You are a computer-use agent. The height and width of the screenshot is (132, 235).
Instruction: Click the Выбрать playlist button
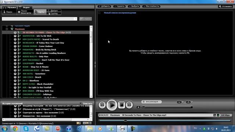pyautogui.click(x=134, y=6)
